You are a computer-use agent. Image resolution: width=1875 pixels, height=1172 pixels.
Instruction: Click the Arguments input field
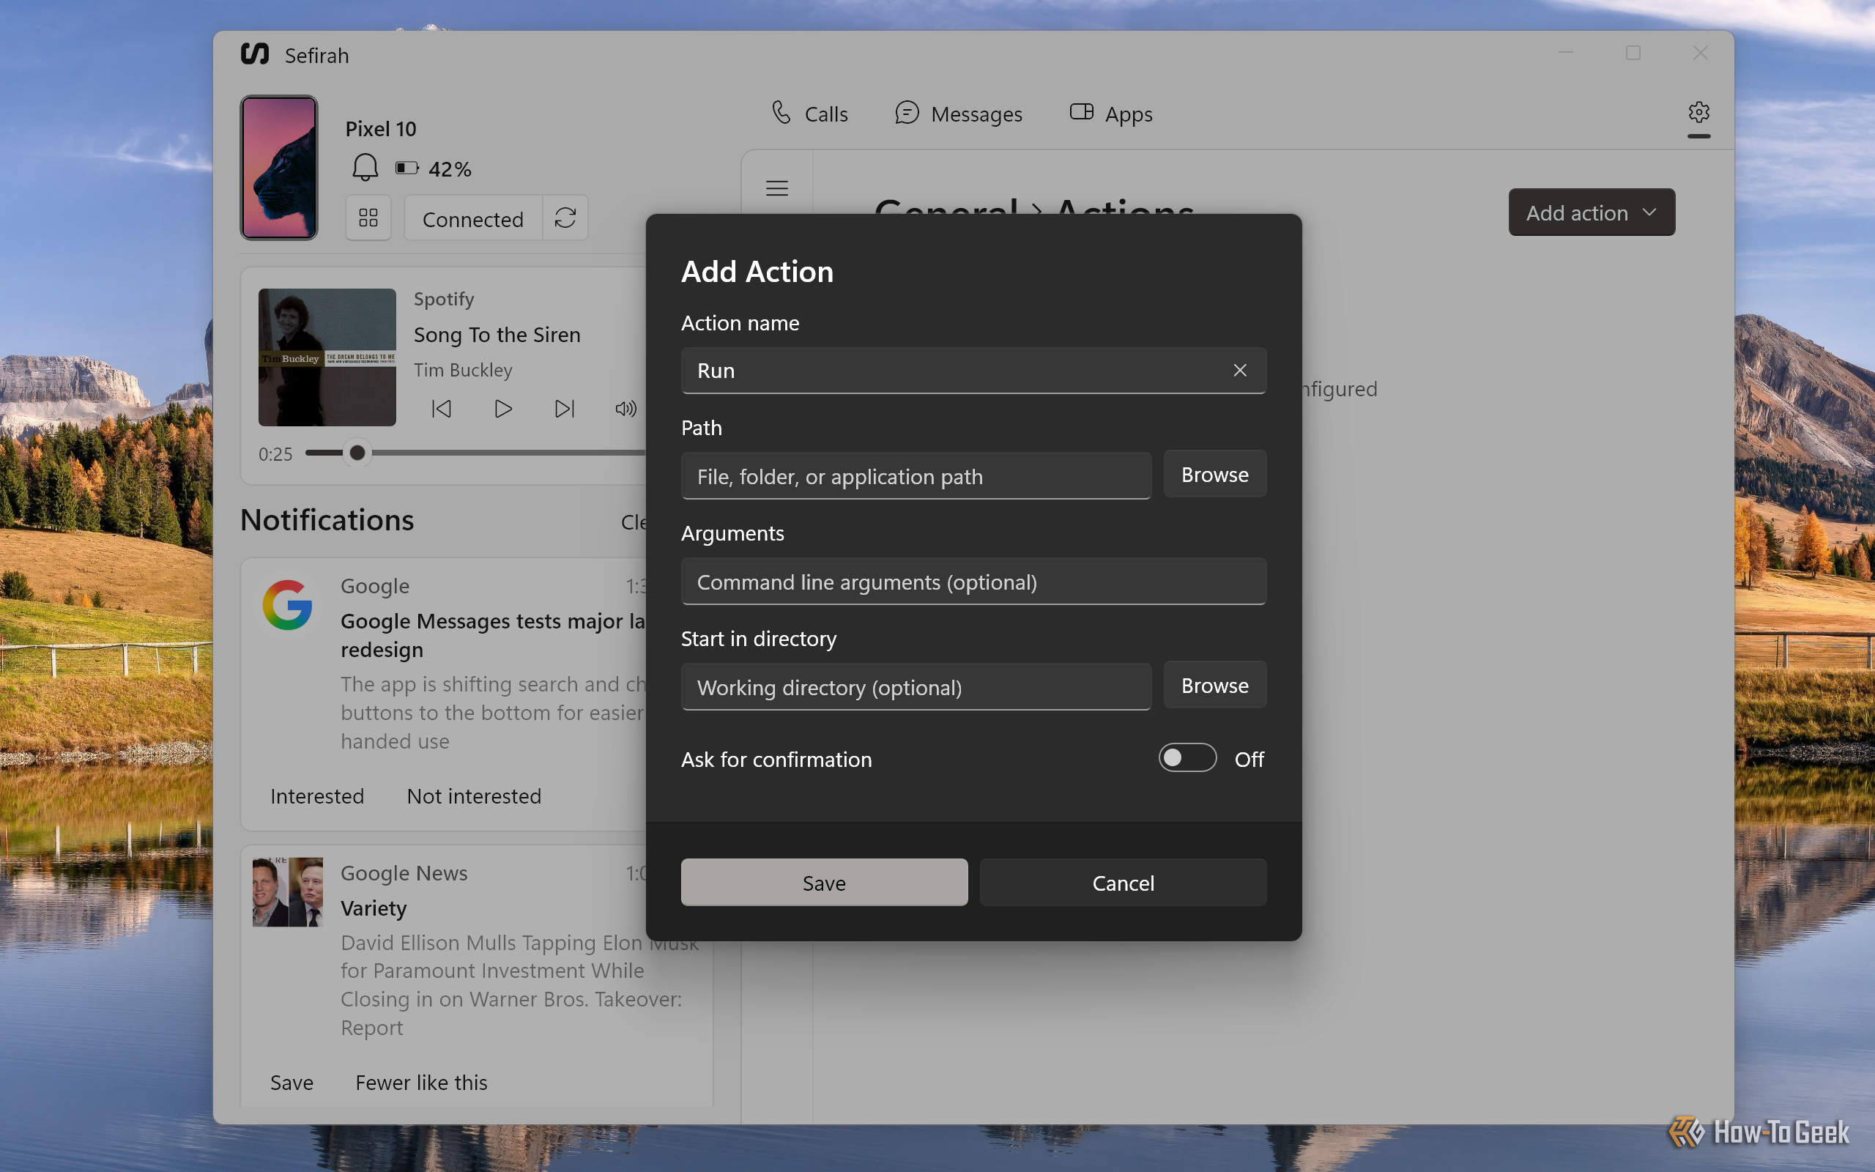[x=974, y=582]
